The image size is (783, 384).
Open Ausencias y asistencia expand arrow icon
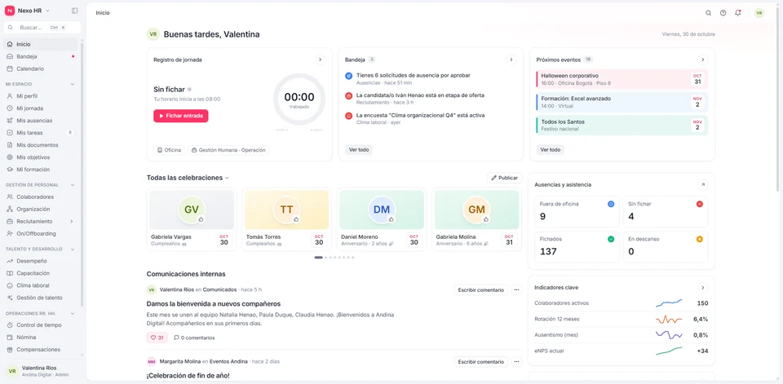point(702,185)
